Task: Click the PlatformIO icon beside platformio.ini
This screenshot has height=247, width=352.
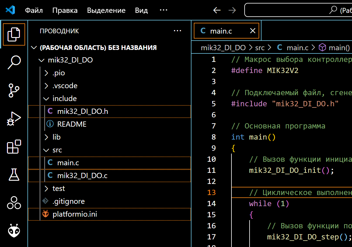Action: click(x=45, y=214)
